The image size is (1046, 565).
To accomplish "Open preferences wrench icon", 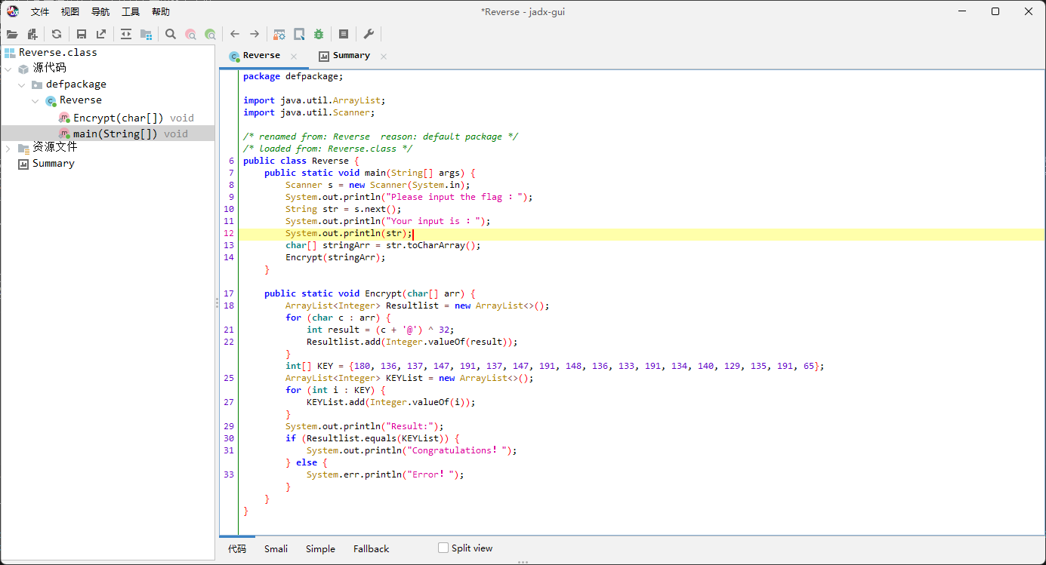I will coord(369,34).
